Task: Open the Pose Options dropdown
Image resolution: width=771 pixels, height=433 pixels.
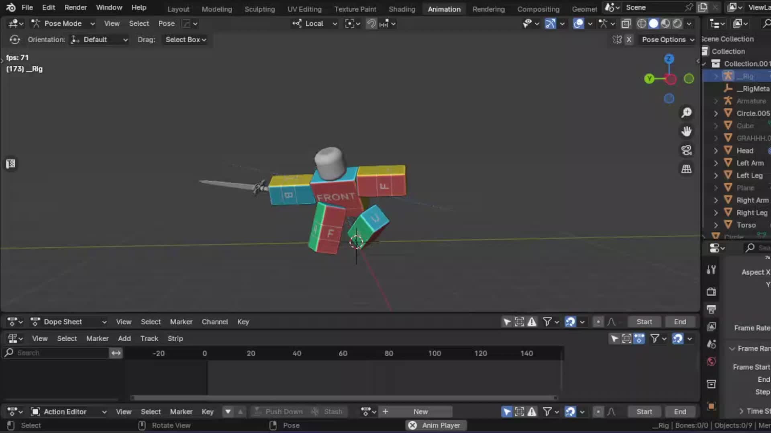Action: tap(667, 40)
